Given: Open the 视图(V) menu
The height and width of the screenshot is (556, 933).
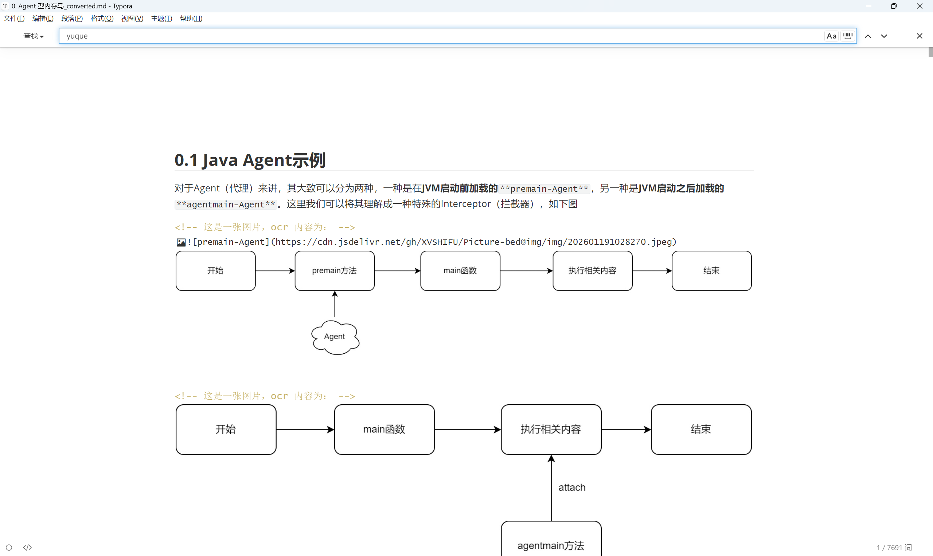Looking at the screenshot, I should coord(132,18).
